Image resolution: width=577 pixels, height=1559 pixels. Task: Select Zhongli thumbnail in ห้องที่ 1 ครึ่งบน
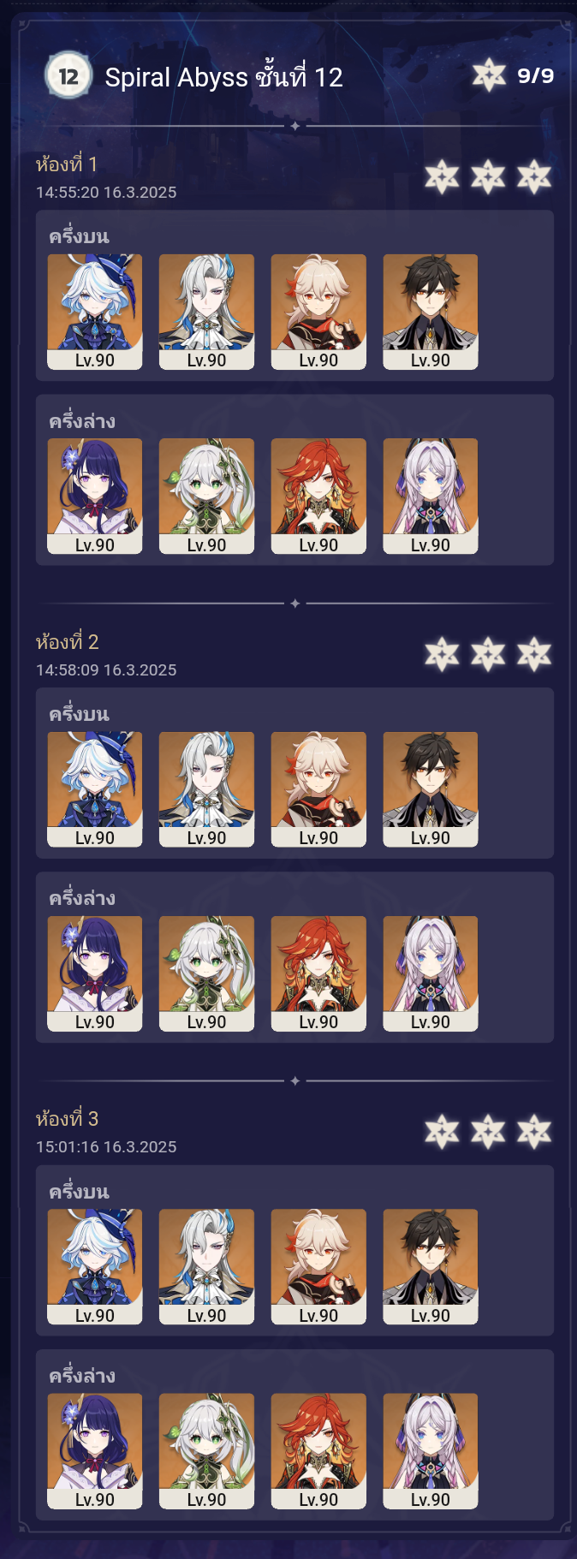click(431, 312)
